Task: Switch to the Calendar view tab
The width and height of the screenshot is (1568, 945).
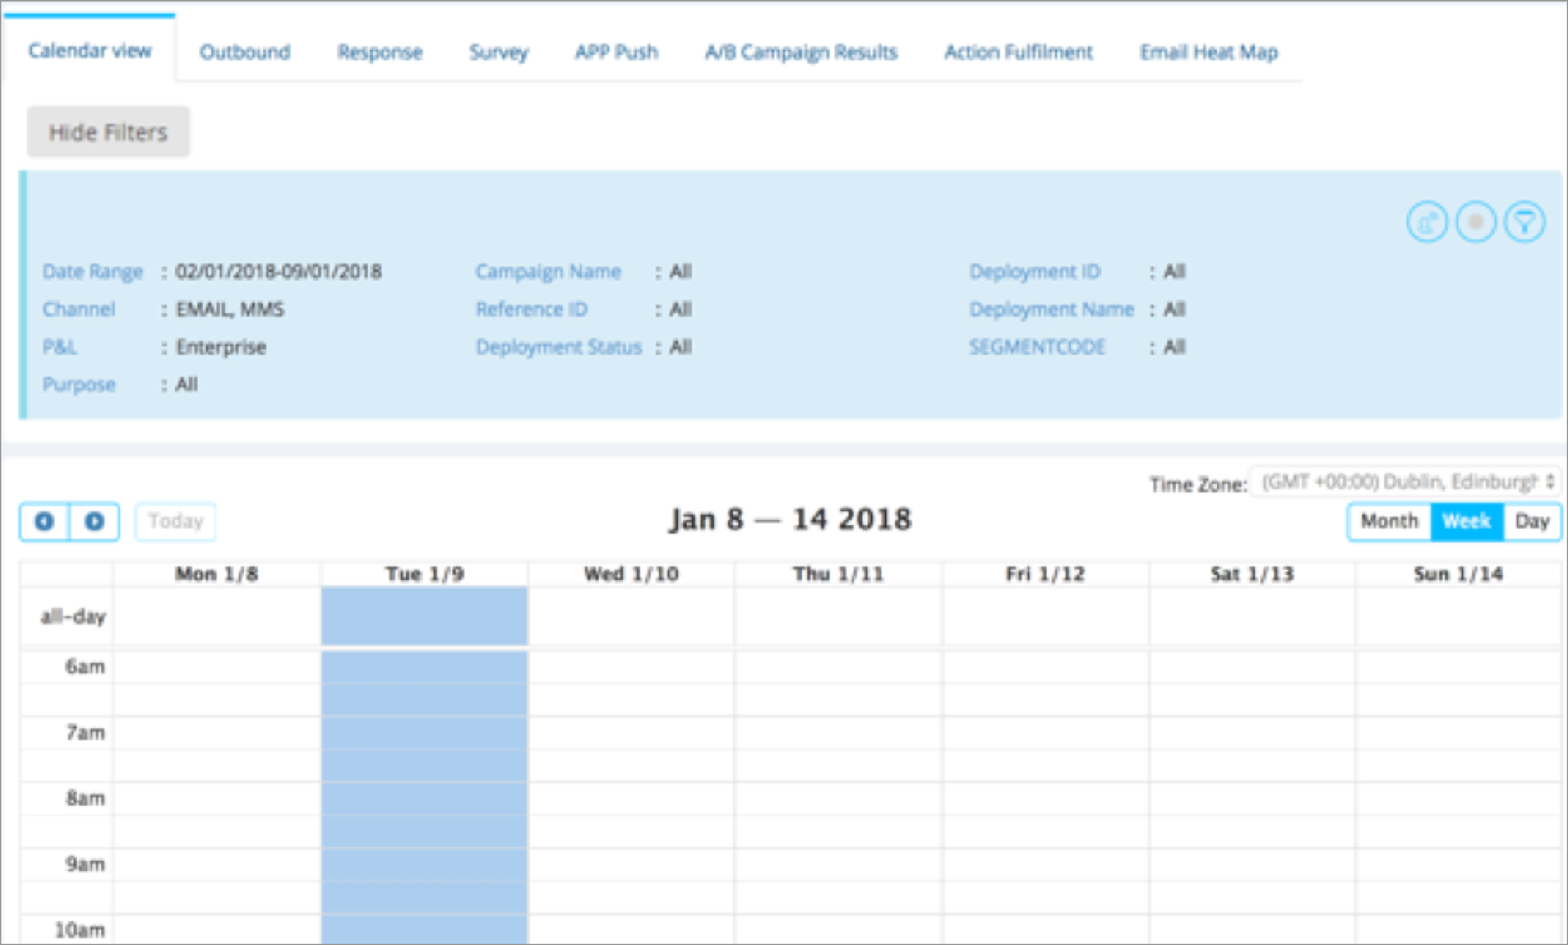Action: tap(90, 50)
